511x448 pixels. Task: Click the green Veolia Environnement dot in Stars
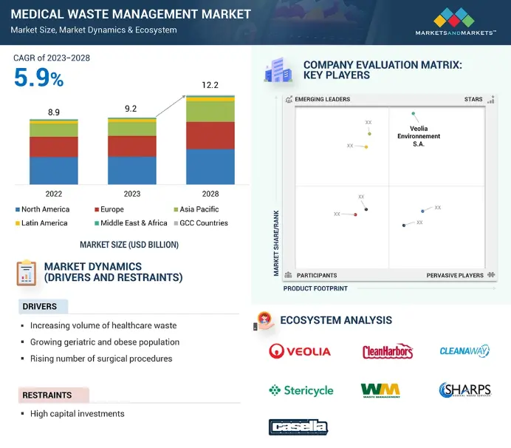pyautogui.click(x=414, y=114)
